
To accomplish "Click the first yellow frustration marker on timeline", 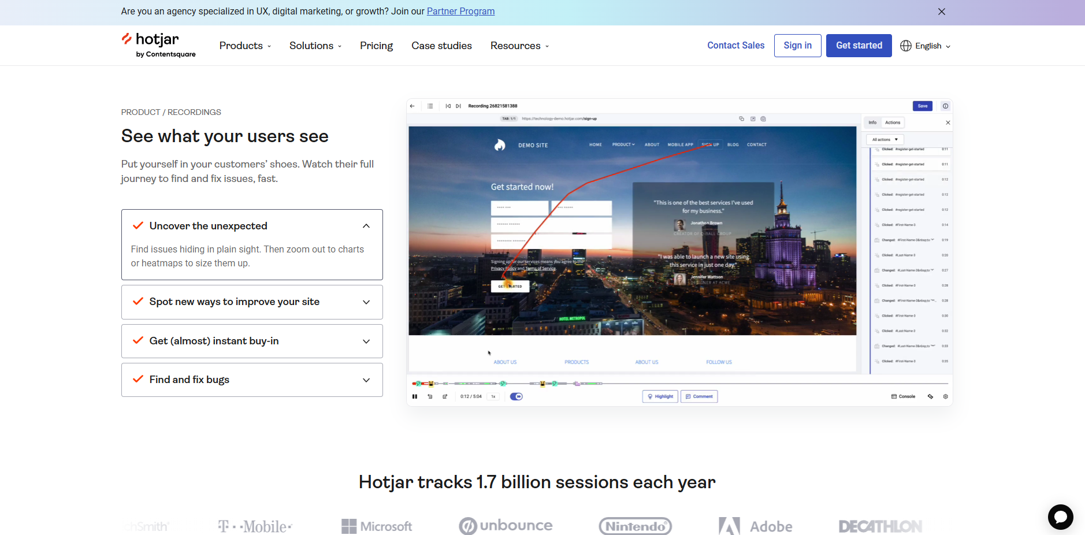I will [431, 383].
